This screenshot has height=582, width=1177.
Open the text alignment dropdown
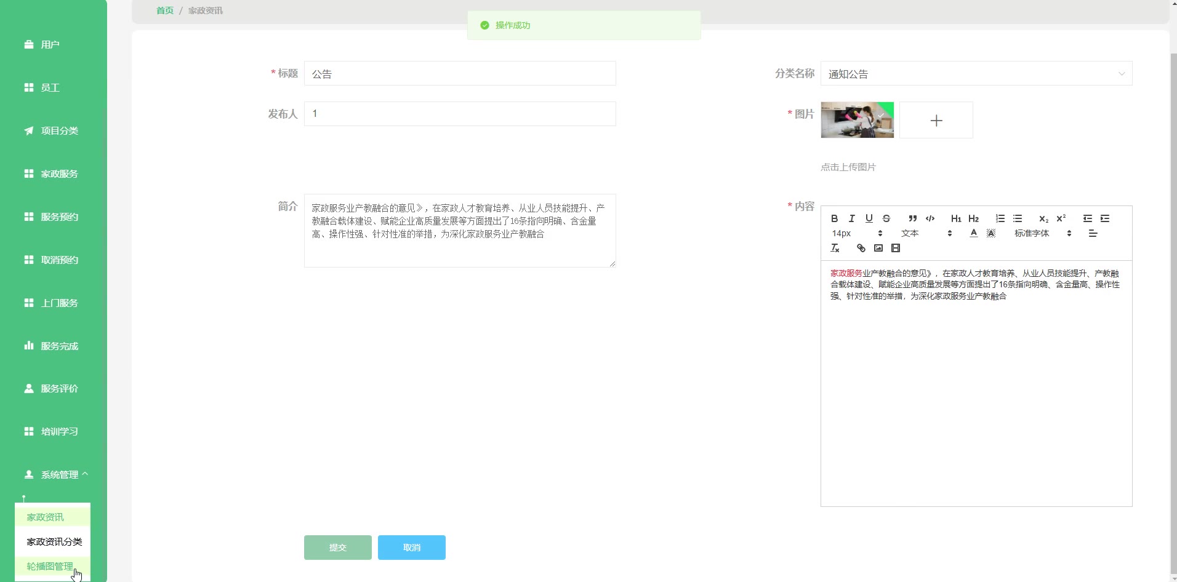pos(1093,233)
